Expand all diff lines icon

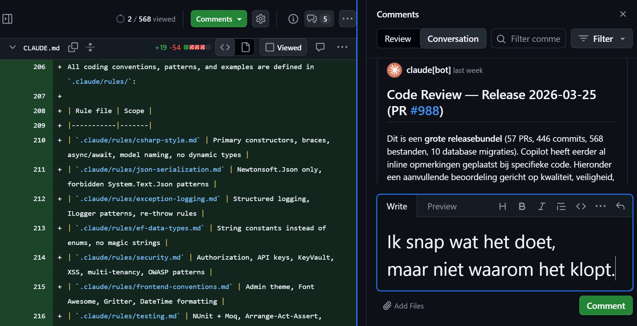tap(90, 47)
